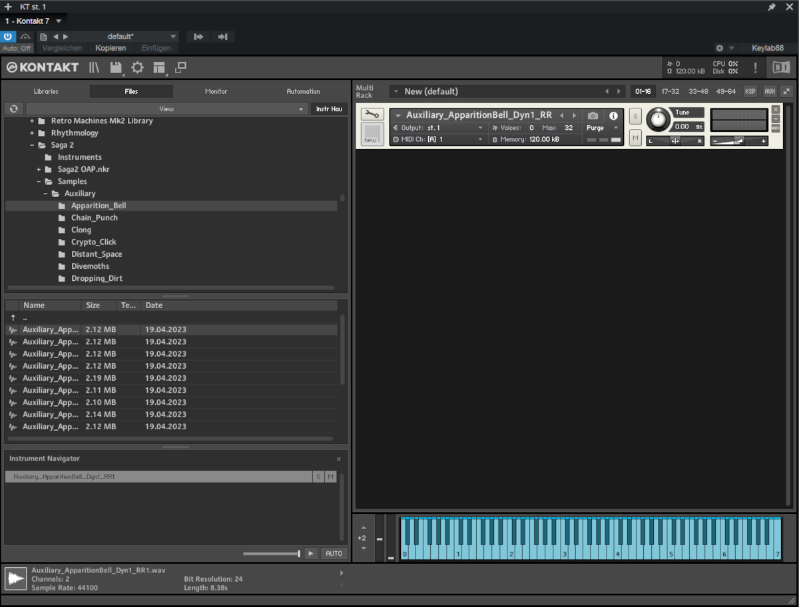The height and width of the screenshot is (607, 799).
Task: Toggle solo in the Instrument Navigator row
Action: coord(318,477)
